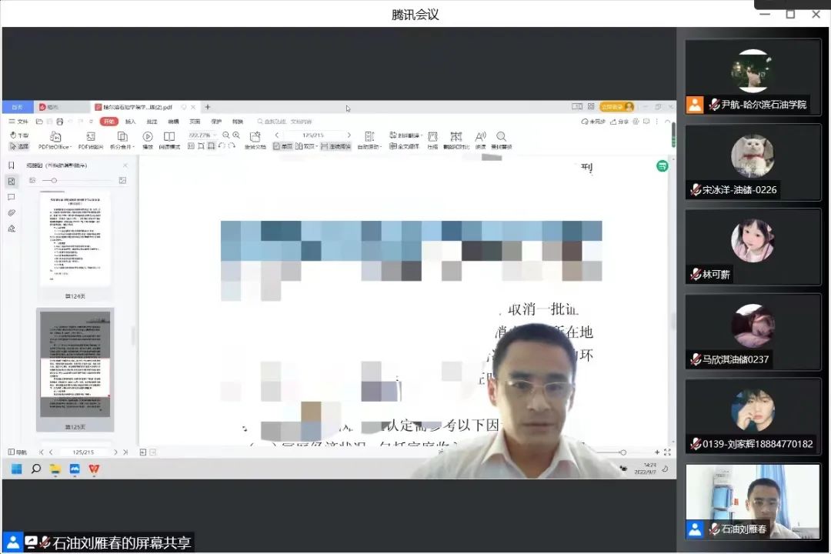Enable single page view mode

click(x=282, y=146)
